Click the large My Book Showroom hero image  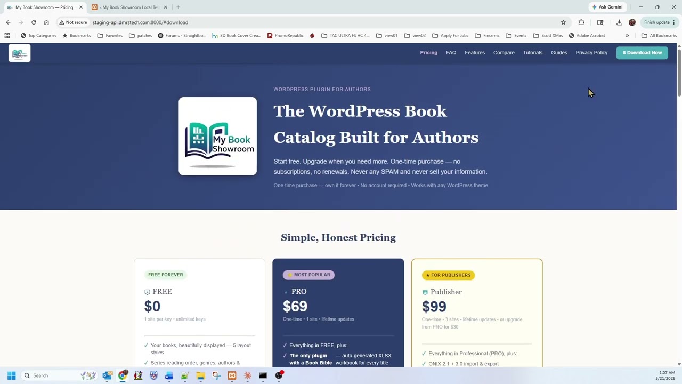pyautogui.click(x=217, y=136)
